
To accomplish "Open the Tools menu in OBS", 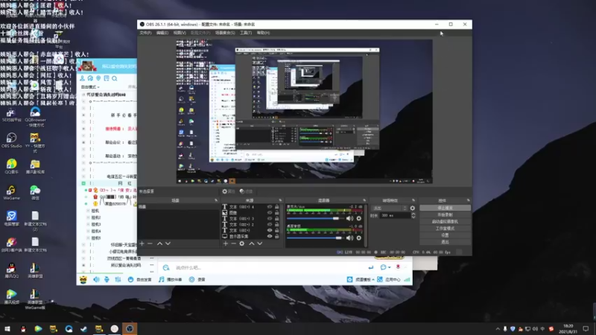I will [246, 33].
